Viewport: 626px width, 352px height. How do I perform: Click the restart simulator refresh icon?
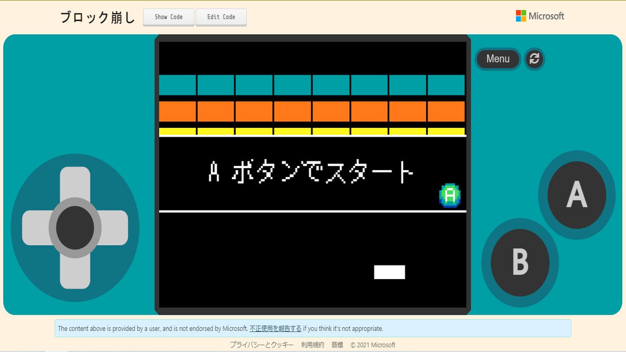pos(534,59)
